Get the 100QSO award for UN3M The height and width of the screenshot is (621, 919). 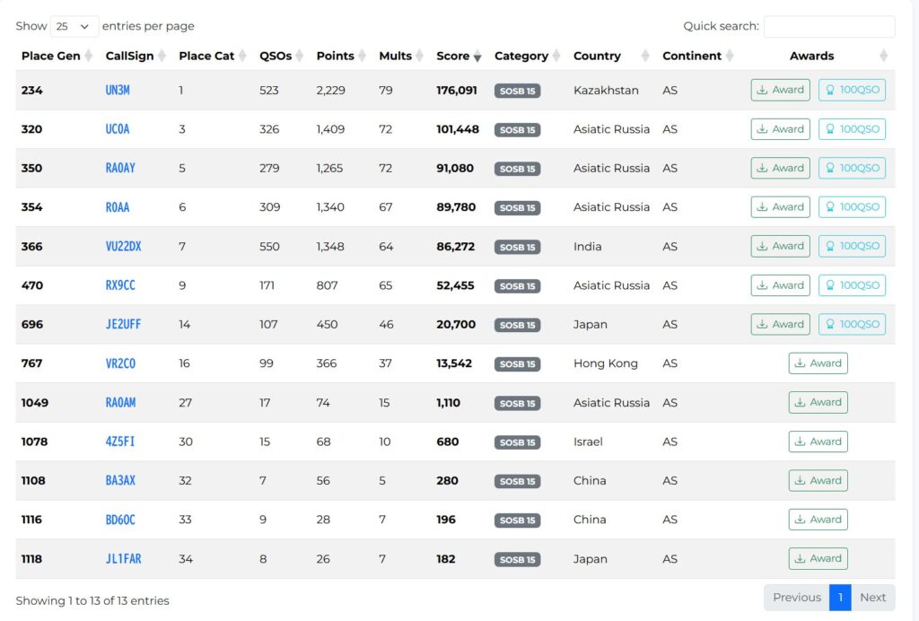pos(853,91)
